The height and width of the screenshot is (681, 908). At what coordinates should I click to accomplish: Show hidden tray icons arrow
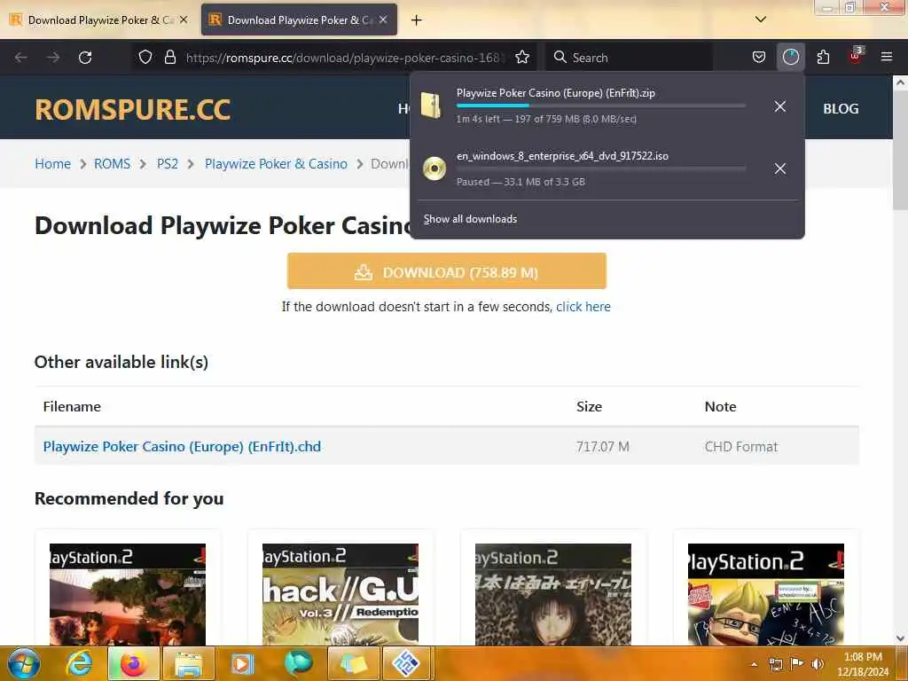click(x=754, y=664)
